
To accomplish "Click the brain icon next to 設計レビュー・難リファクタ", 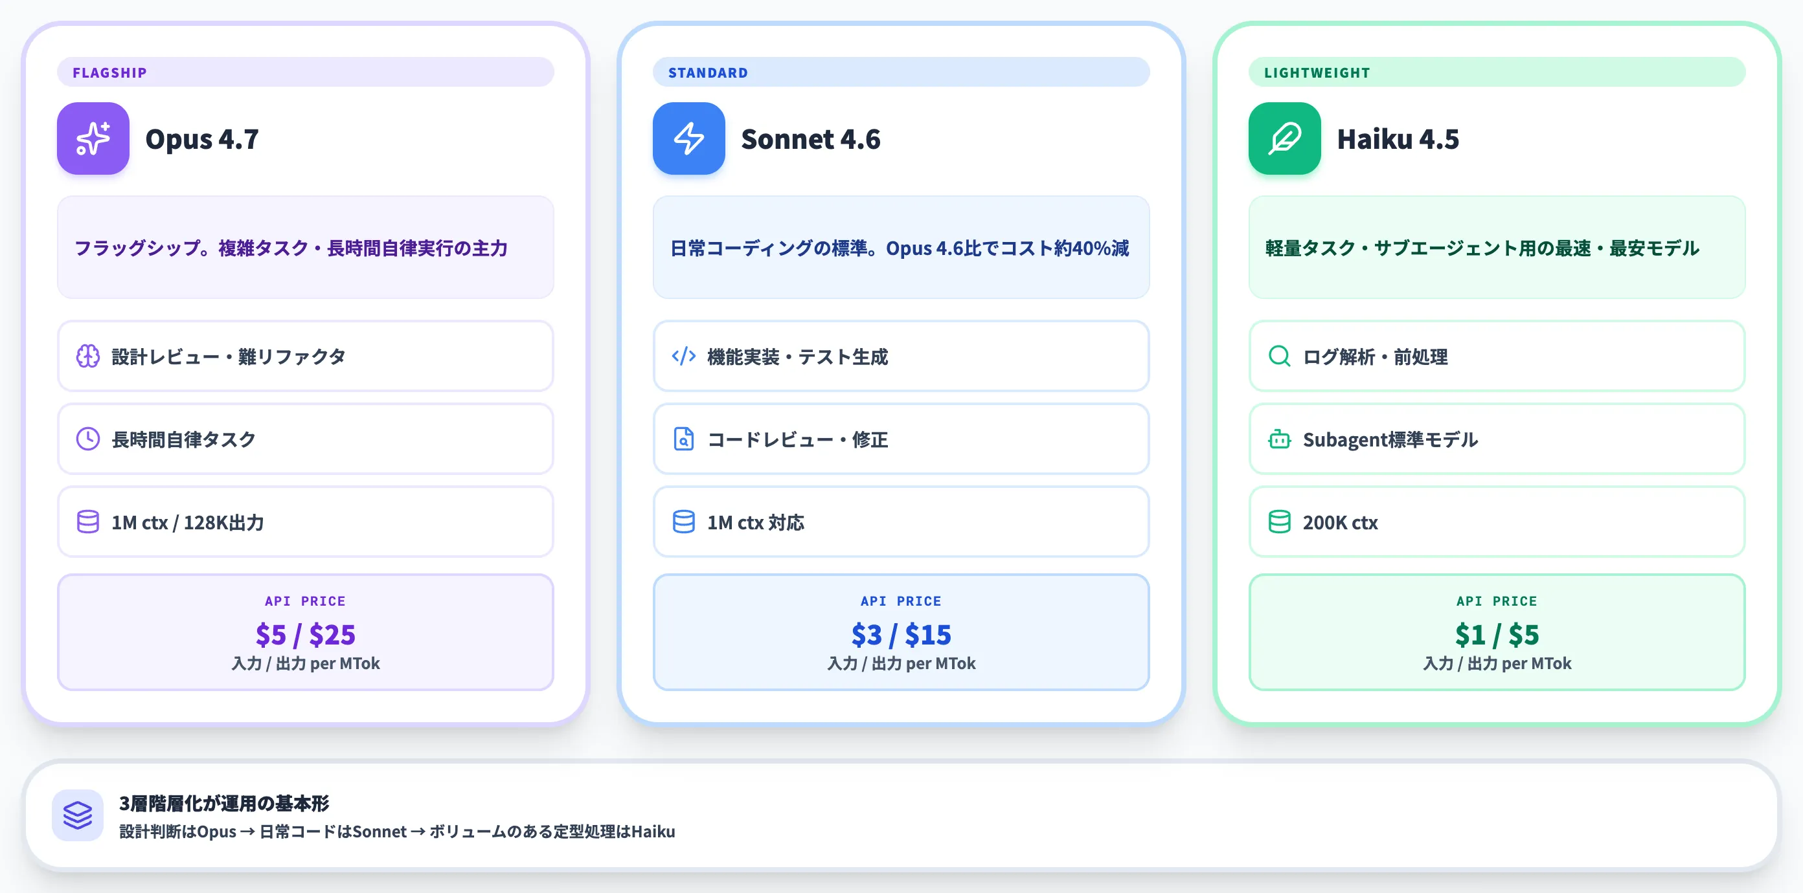I will click(87, 356).
